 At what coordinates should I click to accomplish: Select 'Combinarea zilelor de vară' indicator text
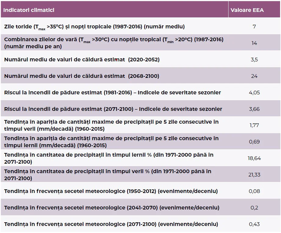pos(114,43)
